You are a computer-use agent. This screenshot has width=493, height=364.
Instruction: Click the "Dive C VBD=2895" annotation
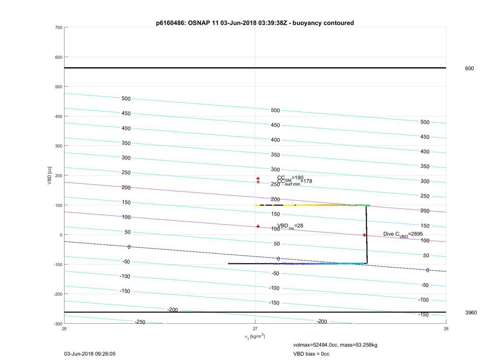click(403, 234)
